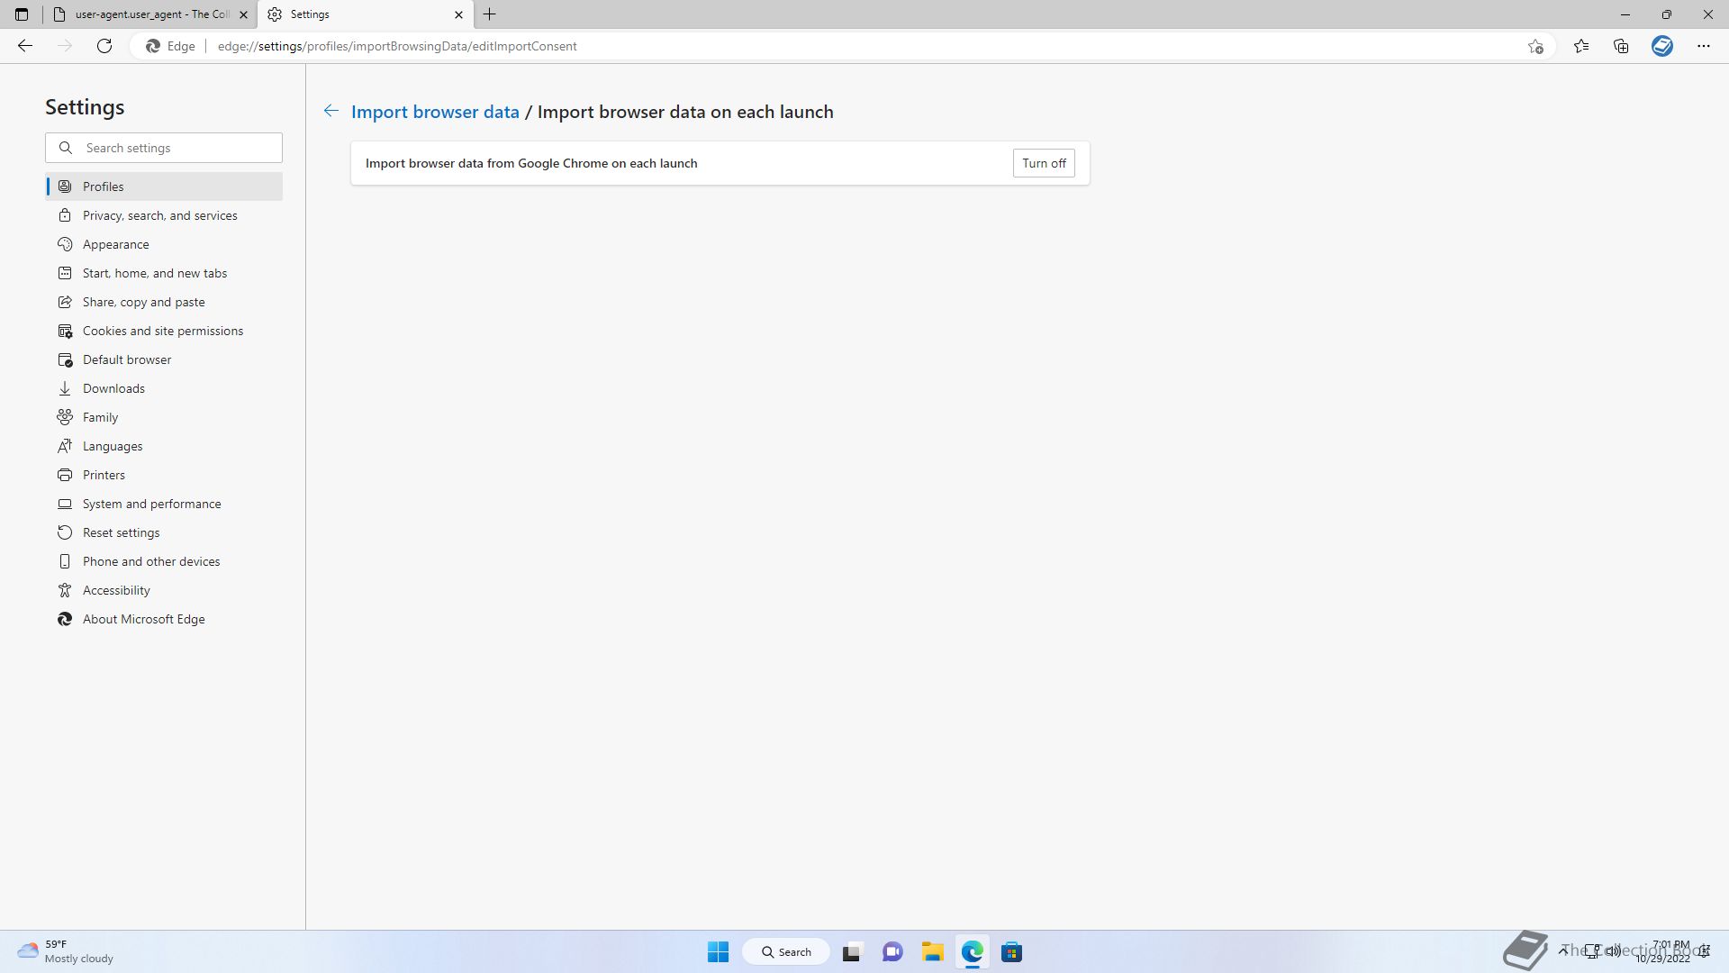Close the Settings tab

(x=458, y=14)
